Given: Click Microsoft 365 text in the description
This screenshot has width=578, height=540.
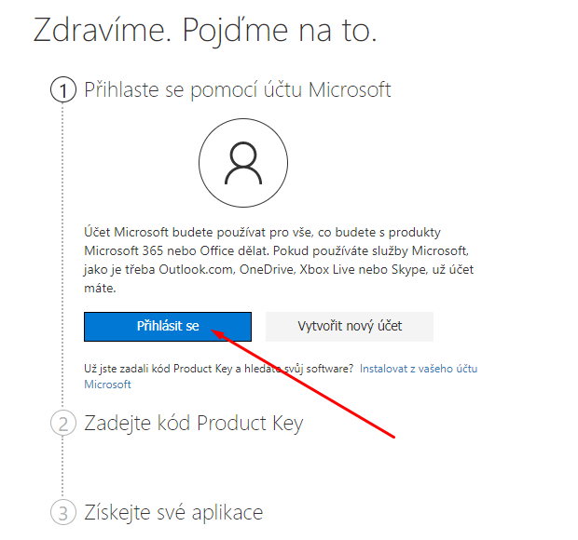Looking at the screenshot, I should click(x=123, y=251).
